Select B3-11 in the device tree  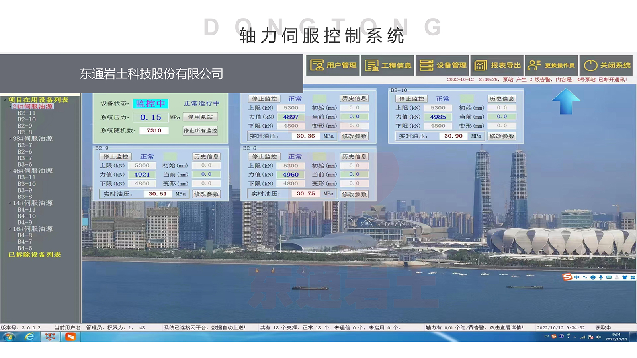(26, 177)
